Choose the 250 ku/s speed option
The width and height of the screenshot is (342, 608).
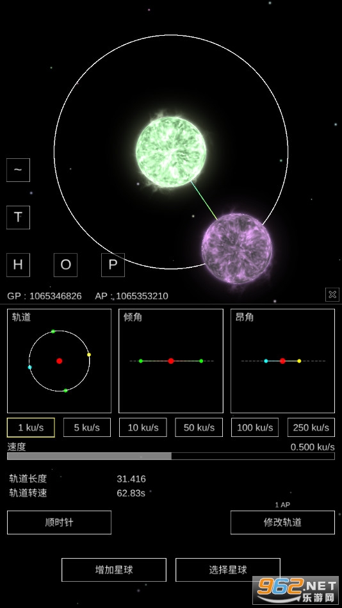pyautogui.click(x=311, y=427)
